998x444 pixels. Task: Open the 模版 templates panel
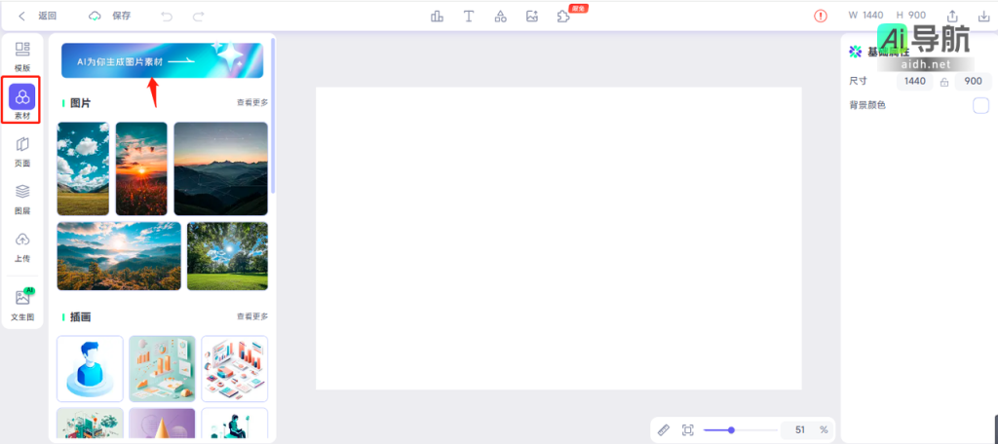point(21,55)
